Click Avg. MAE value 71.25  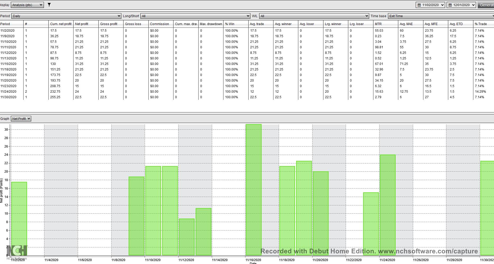point(404,64)
